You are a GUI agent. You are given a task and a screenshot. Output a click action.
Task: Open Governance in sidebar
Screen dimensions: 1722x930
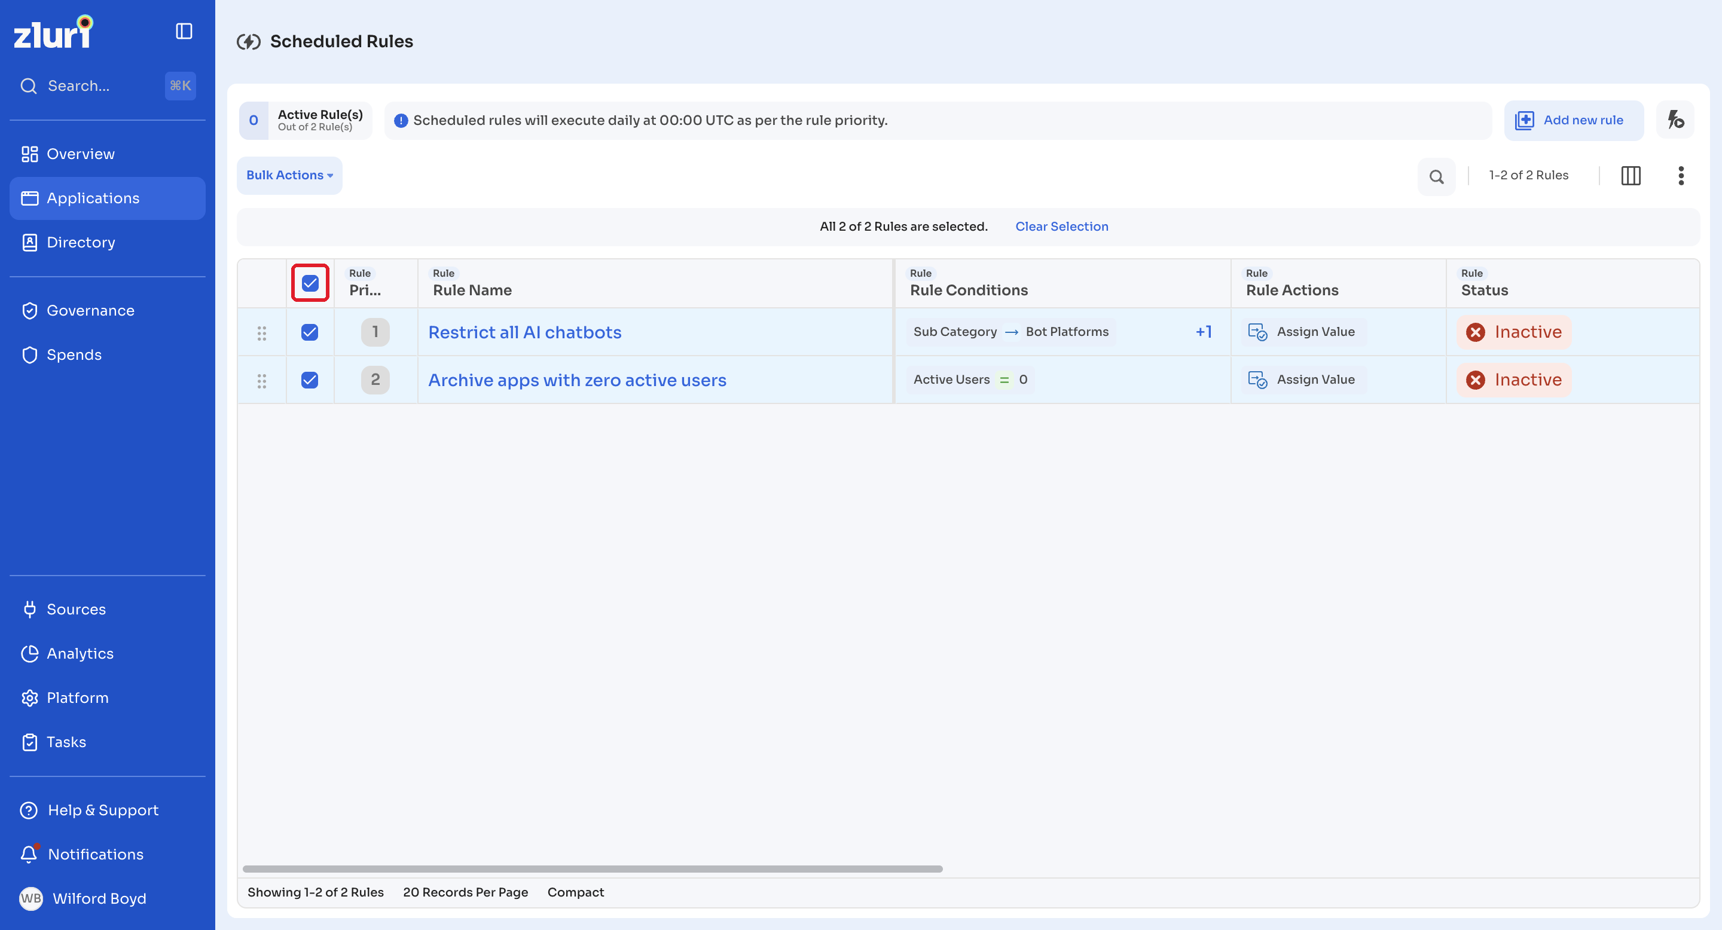point(108,311)
